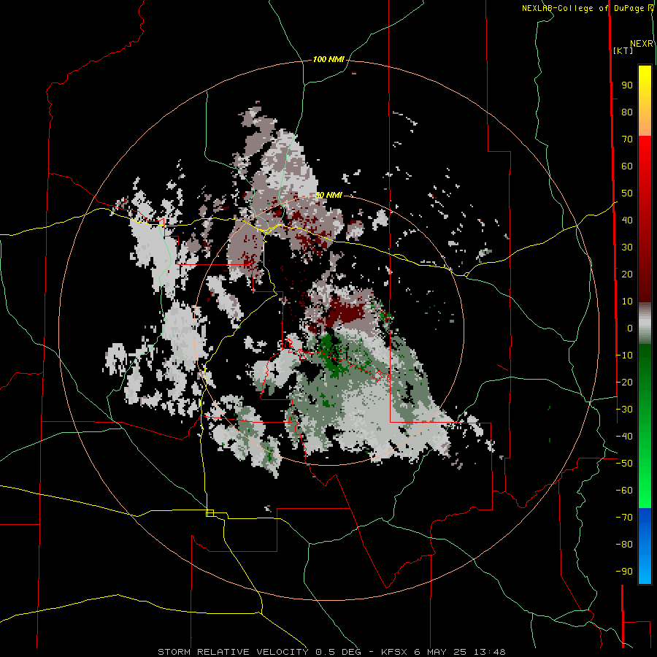Image resolution: width=657 pixels, height=657 pixels.
Task: Click the 30 value on the velocity scale
Action: (627, 247)
